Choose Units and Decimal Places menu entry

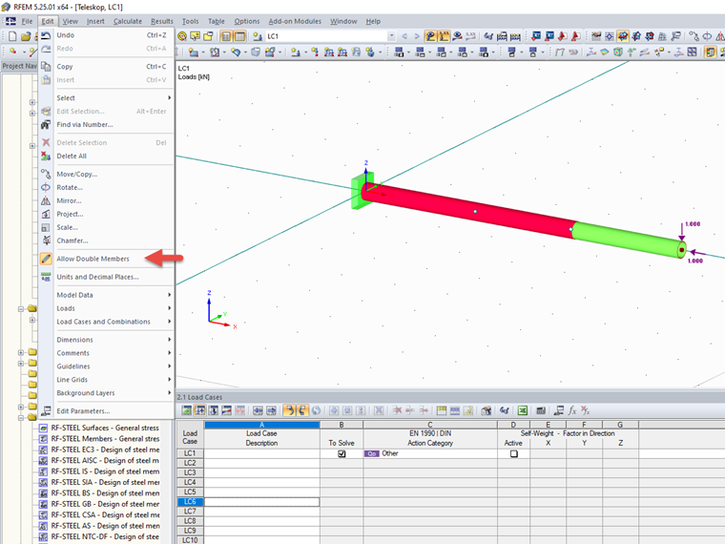pyautogui.click(x=106, y=277)
